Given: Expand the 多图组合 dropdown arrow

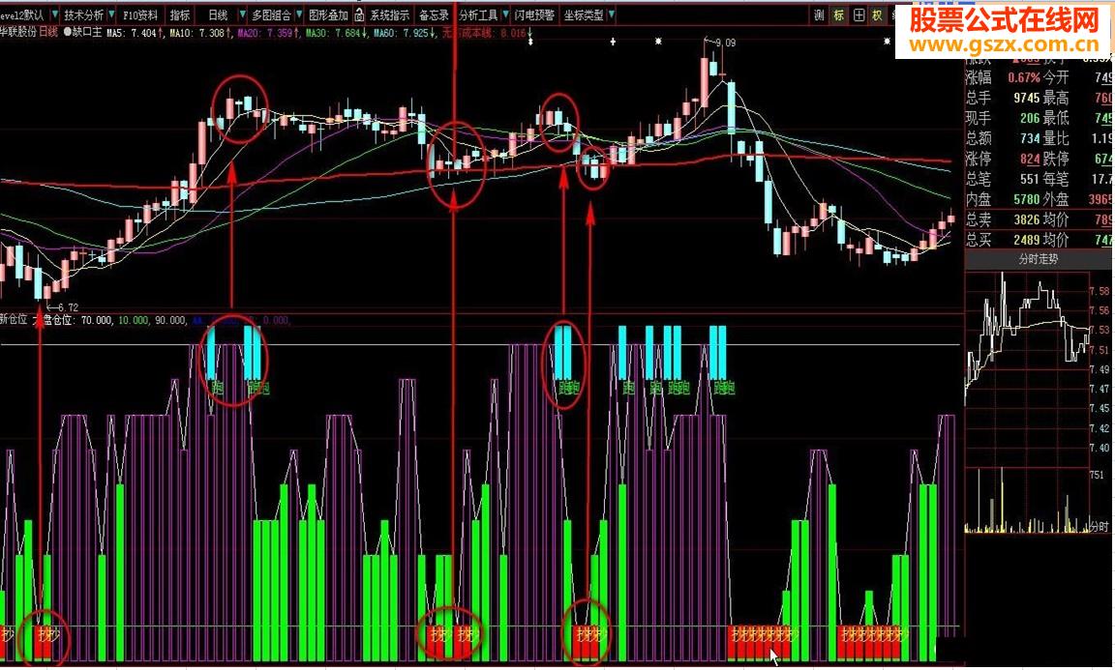Looking at the screenshot, I should point(299,15).
